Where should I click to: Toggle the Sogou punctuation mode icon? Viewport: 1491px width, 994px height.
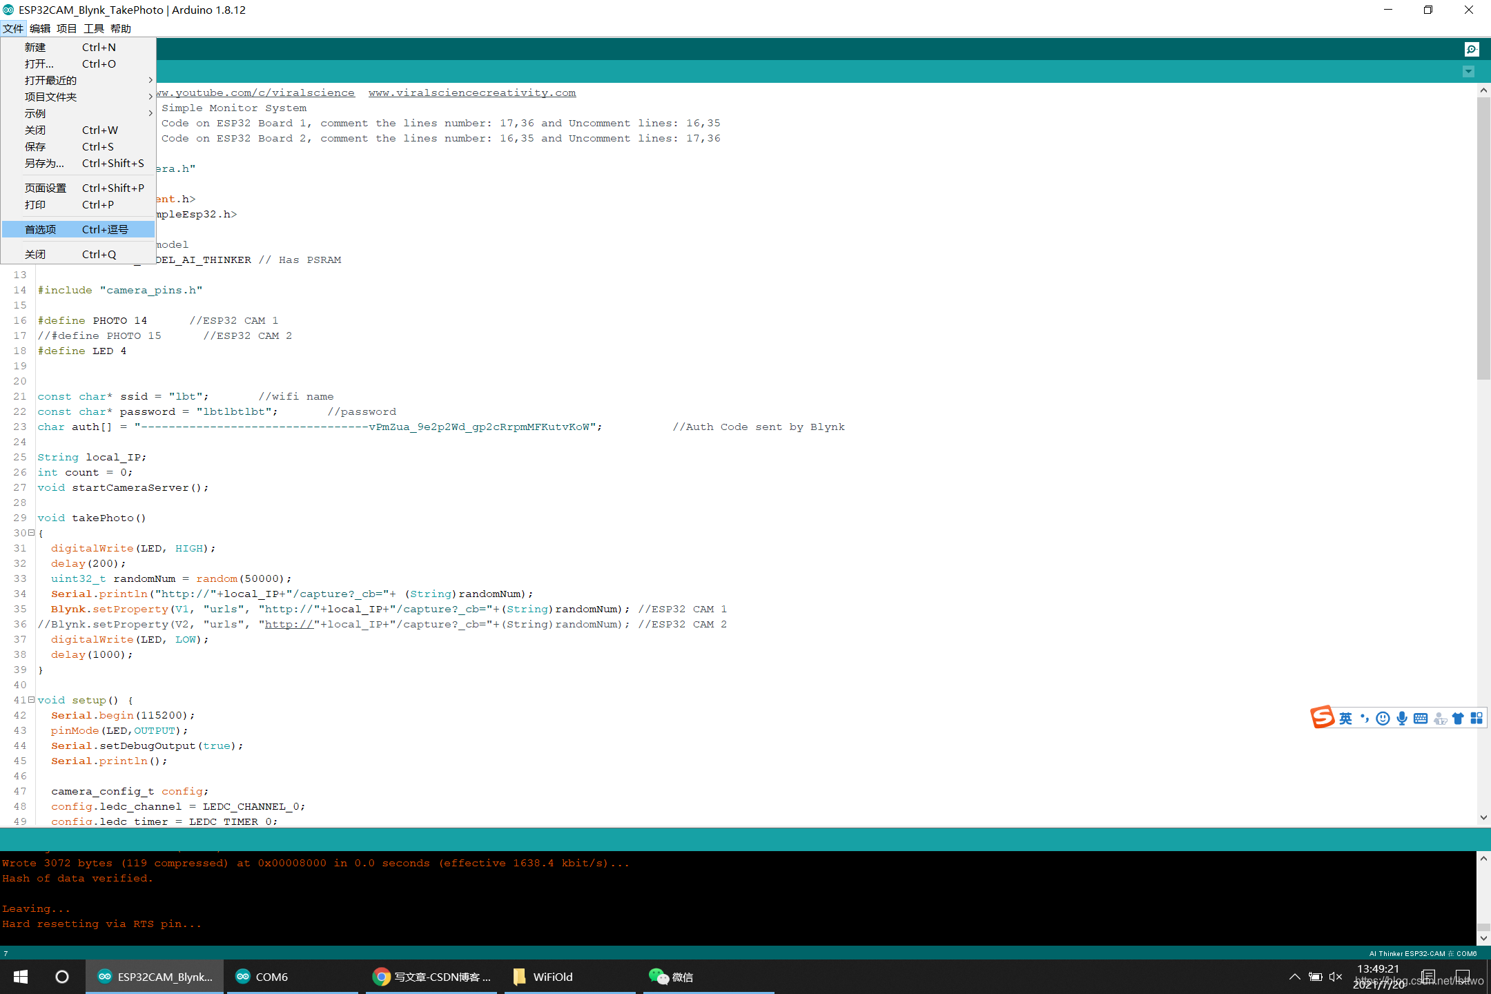(1365, 719)
